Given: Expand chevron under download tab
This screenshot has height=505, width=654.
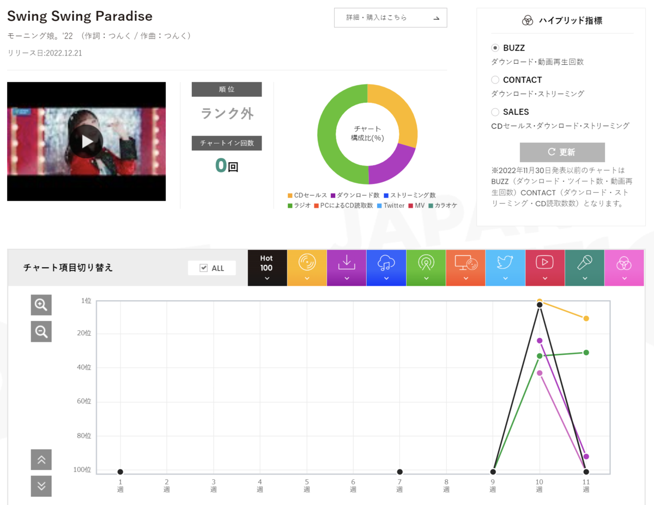Looking at the screenshot, I should (347, 279).
